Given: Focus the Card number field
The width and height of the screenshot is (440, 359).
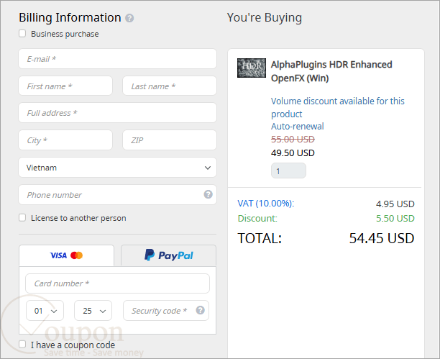Looking at the screenshot, I should [x=118, y=283].
